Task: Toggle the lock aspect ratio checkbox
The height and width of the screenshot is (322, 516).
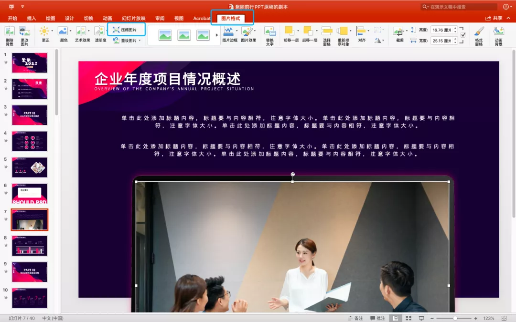Action: pos(462,35)
